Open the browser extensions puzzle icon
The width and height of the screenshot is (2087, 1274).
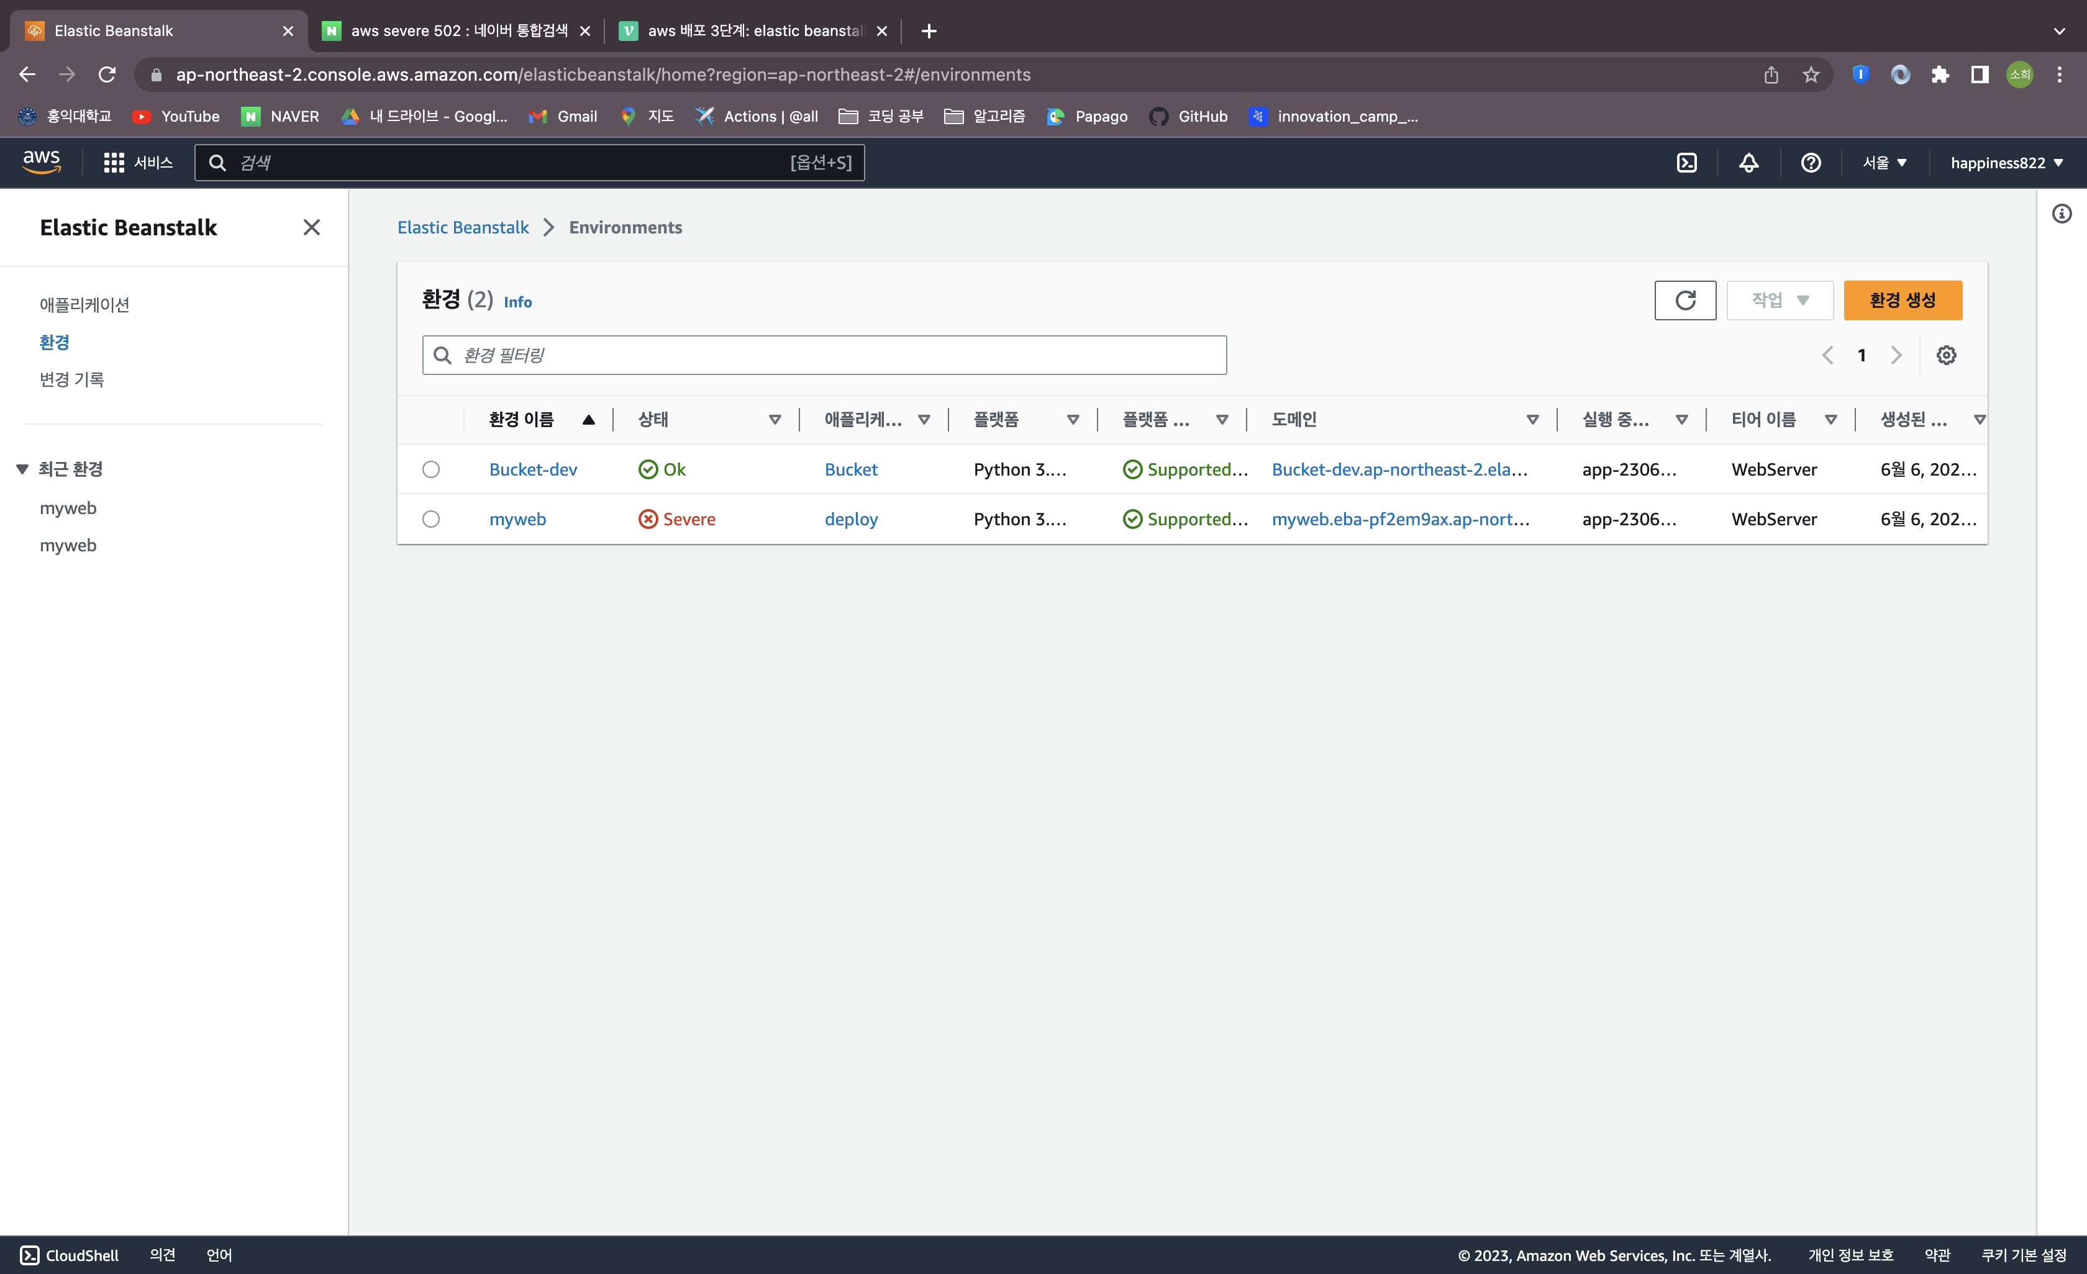[1940, 75]
